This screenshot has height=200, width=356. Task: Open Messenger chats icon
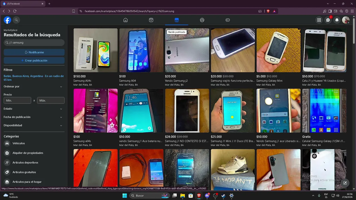328,20
